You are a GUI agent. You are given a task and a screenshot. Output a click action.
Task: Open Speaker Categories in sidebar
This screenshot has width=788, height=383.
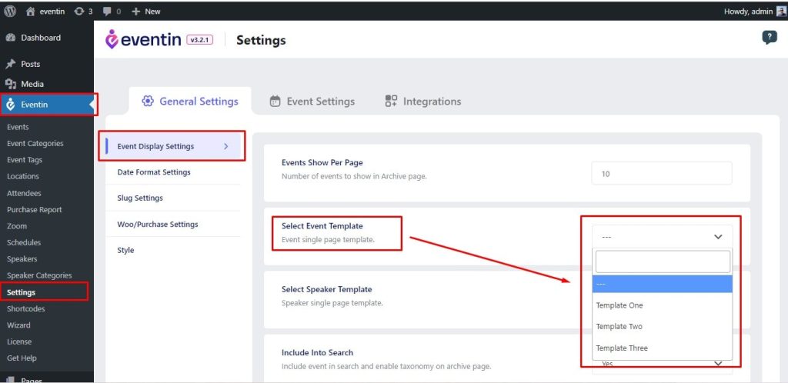coord(39,275)
